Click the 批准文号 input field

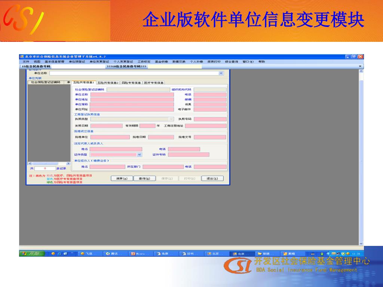(210, 137)
